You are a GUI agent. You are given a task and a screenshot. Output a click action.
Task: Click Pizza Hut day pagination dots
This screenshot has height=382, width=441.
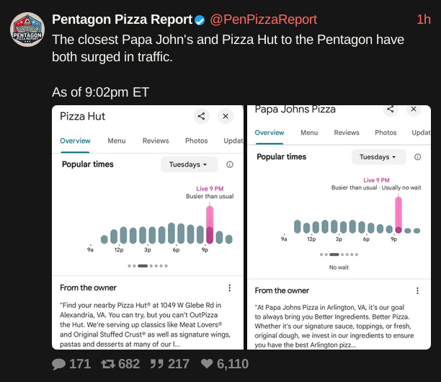[147, 266]
